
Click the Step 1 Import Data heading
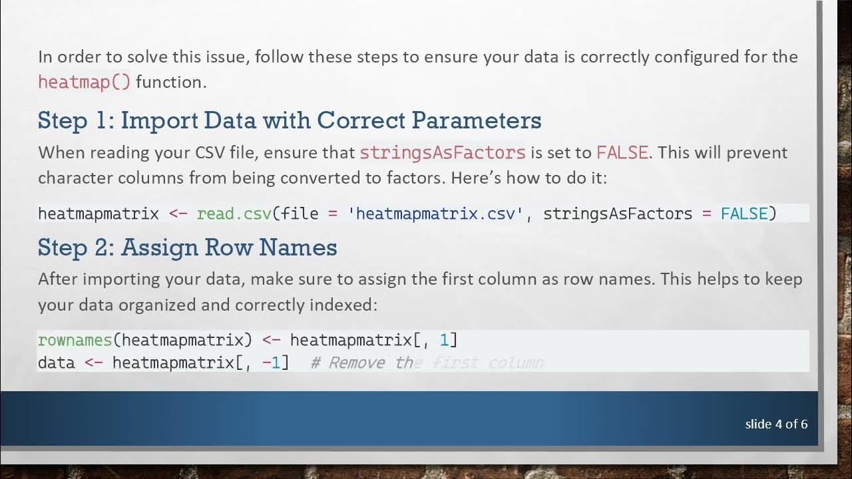[290, 120]
